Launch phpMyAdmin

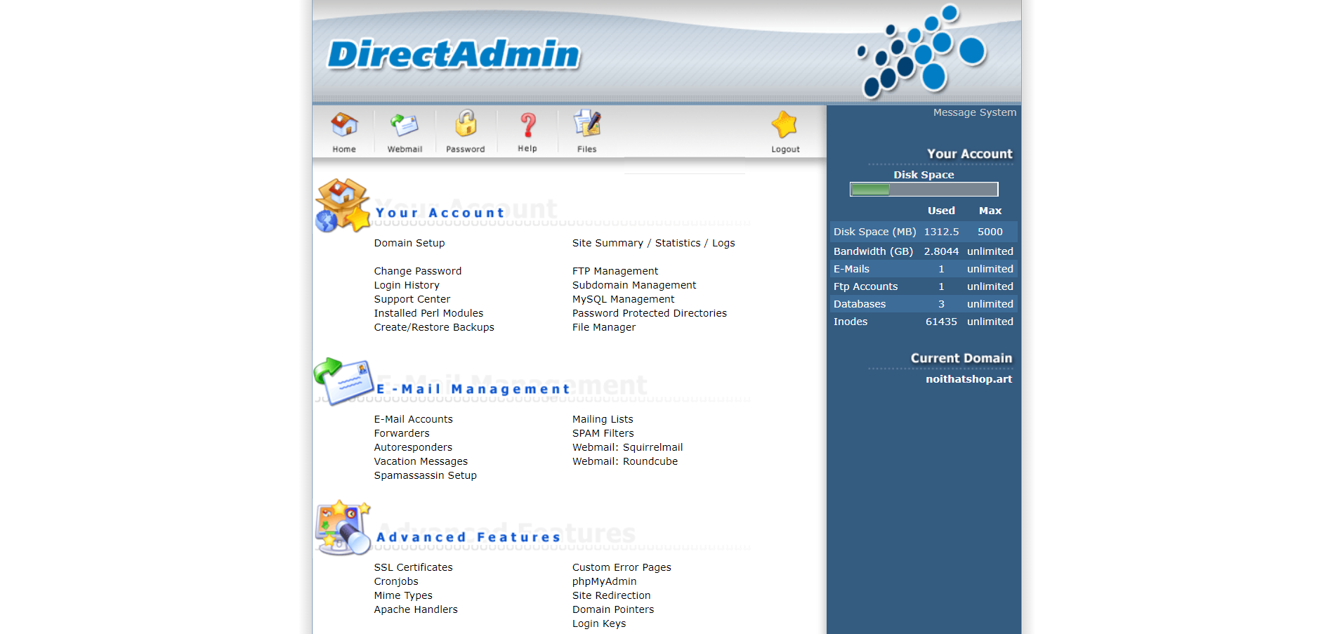tap(605, 581)
